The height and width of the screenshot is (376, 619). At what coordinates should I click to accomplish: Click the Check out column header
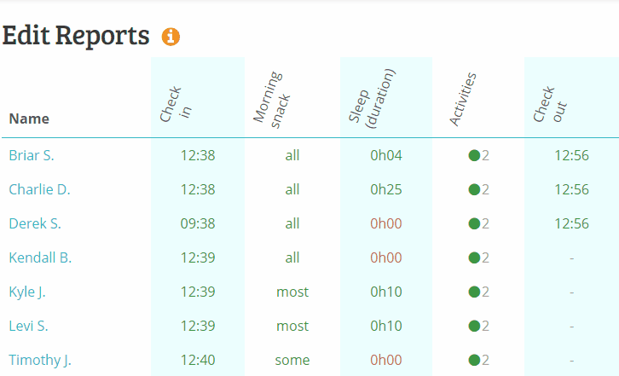click(550, 104)
